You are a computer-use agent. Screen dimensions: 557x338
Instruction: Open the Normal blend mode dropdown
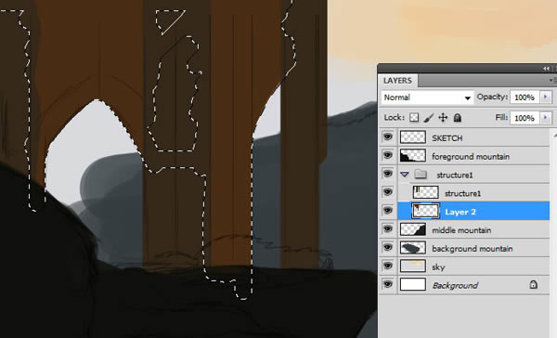[x=427, y=97]
